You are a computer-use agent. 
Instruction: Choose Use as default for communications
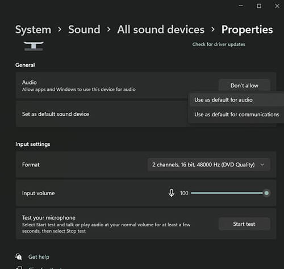pyautogui.click(x=236, y=115)
